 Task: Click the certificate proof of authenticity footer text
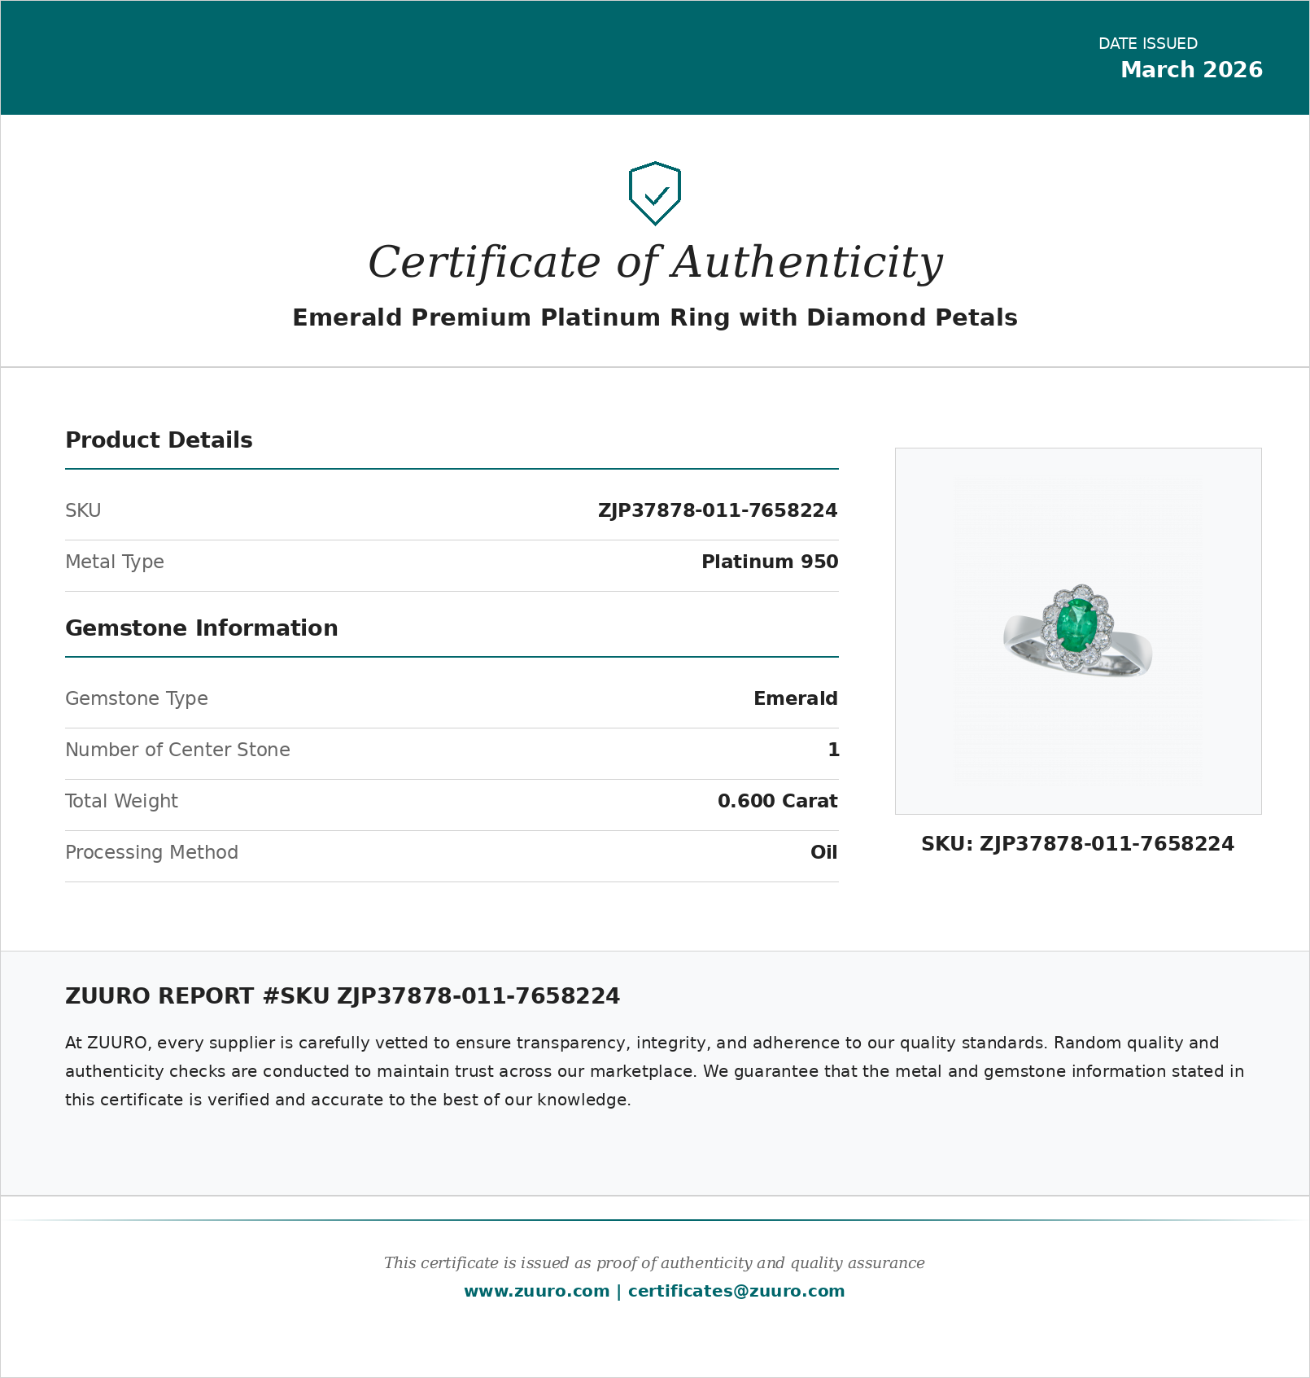coord(655,1262)
